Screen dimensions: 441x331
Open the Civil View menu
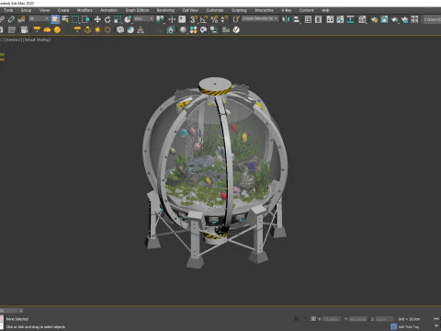[190, 10]
